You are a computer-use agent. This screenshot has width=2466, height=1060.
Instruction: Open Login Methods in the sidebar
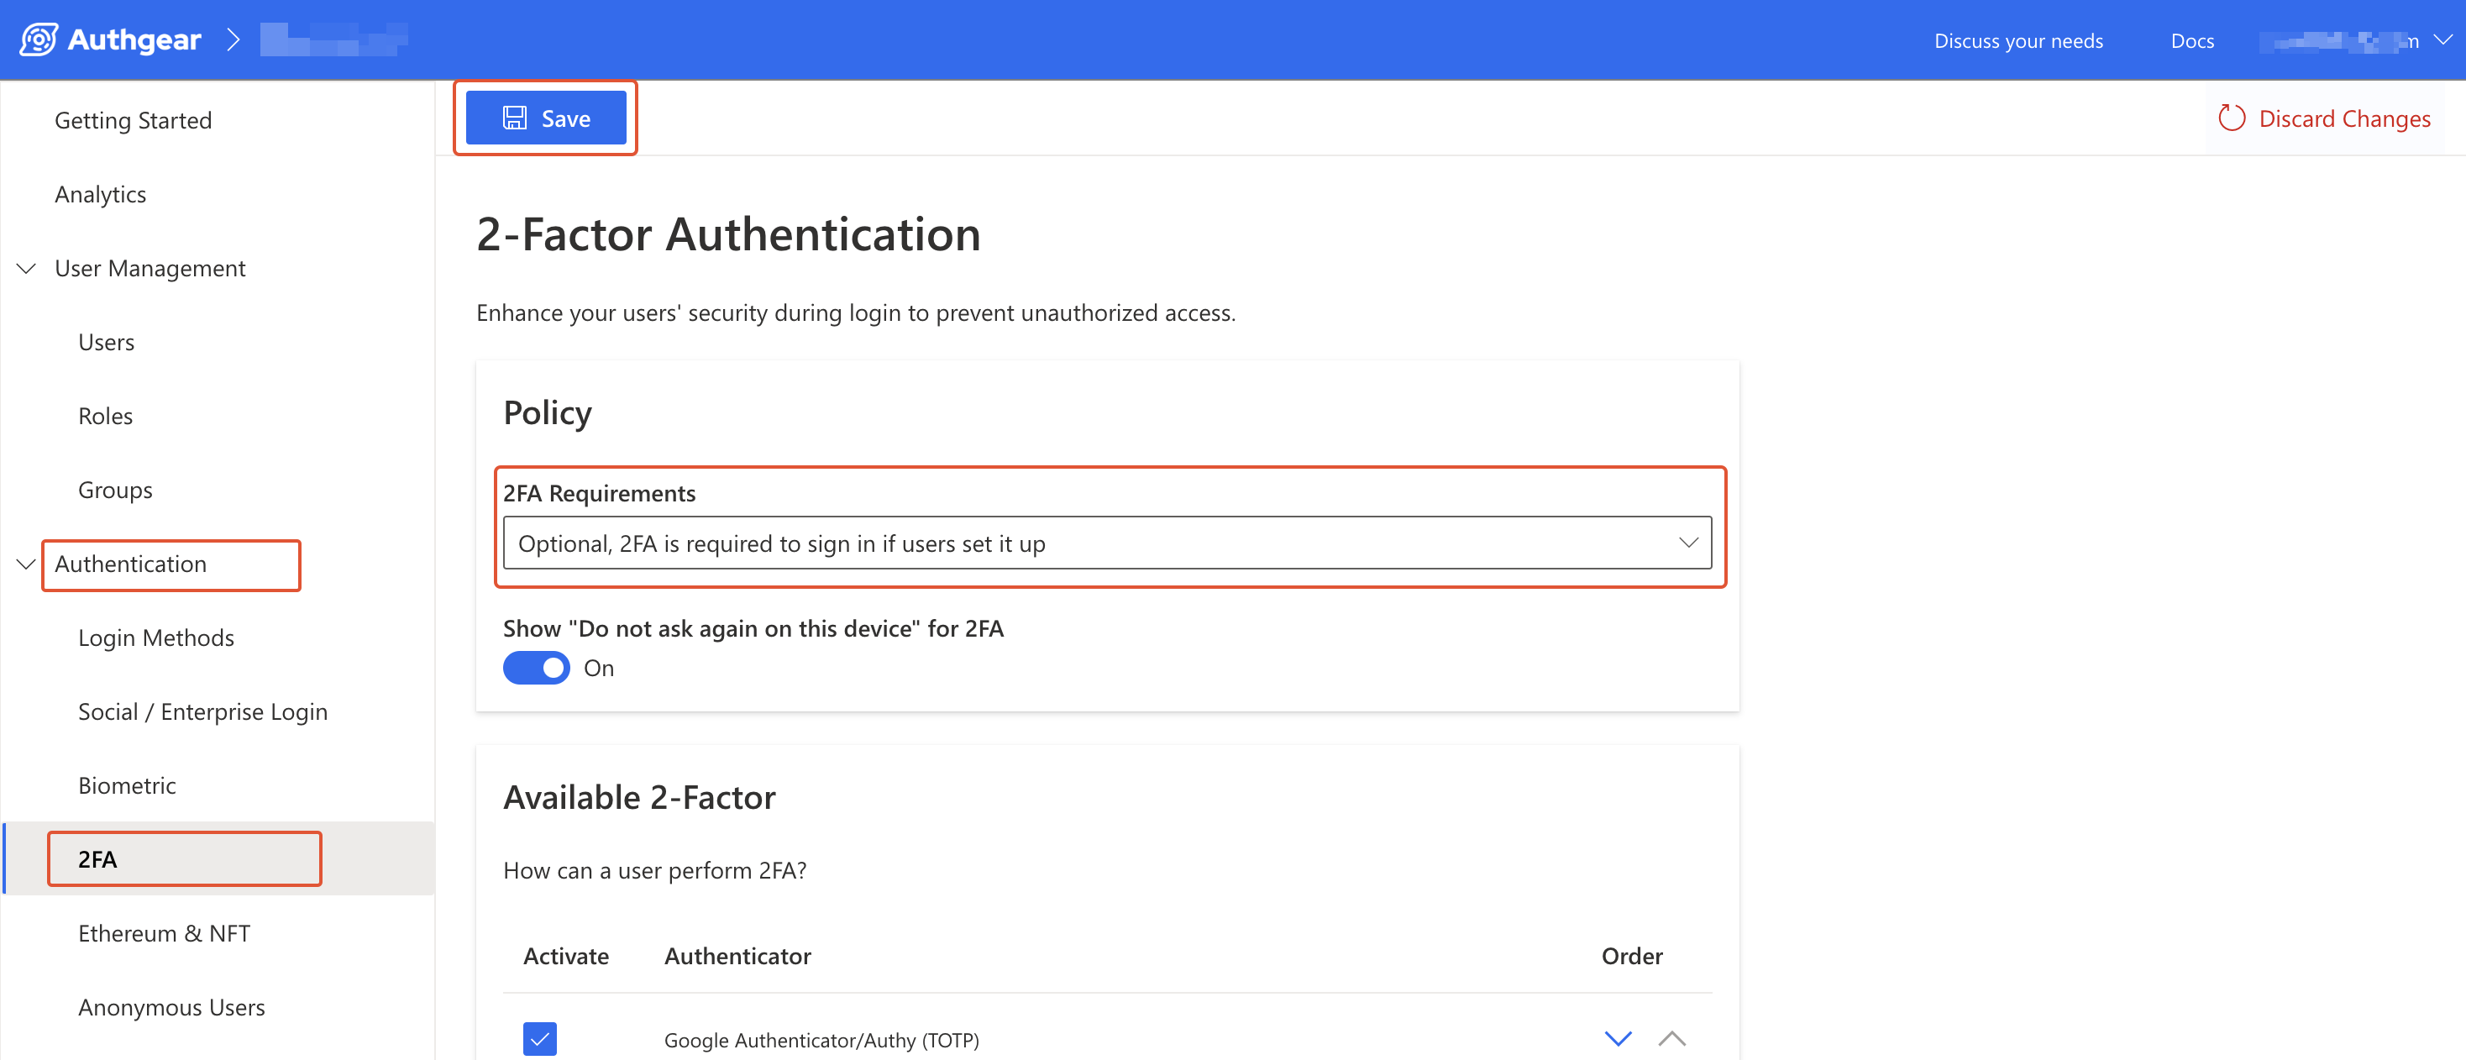pos(156,638)
